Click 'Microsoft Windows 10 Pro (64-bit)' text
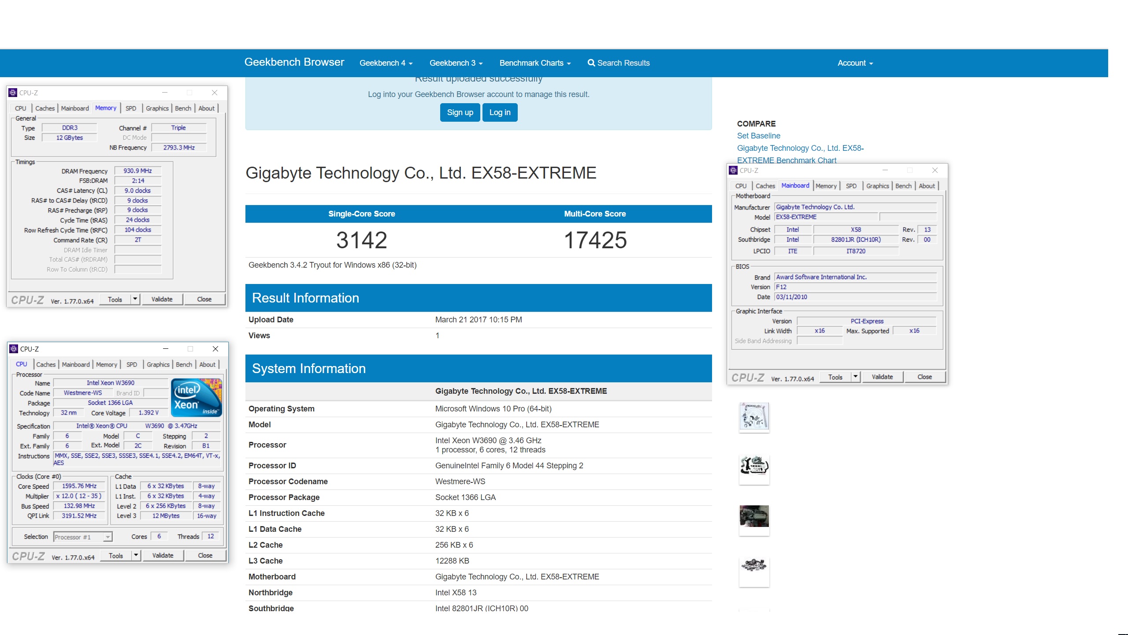1128x635 pixels. [493, 409]
